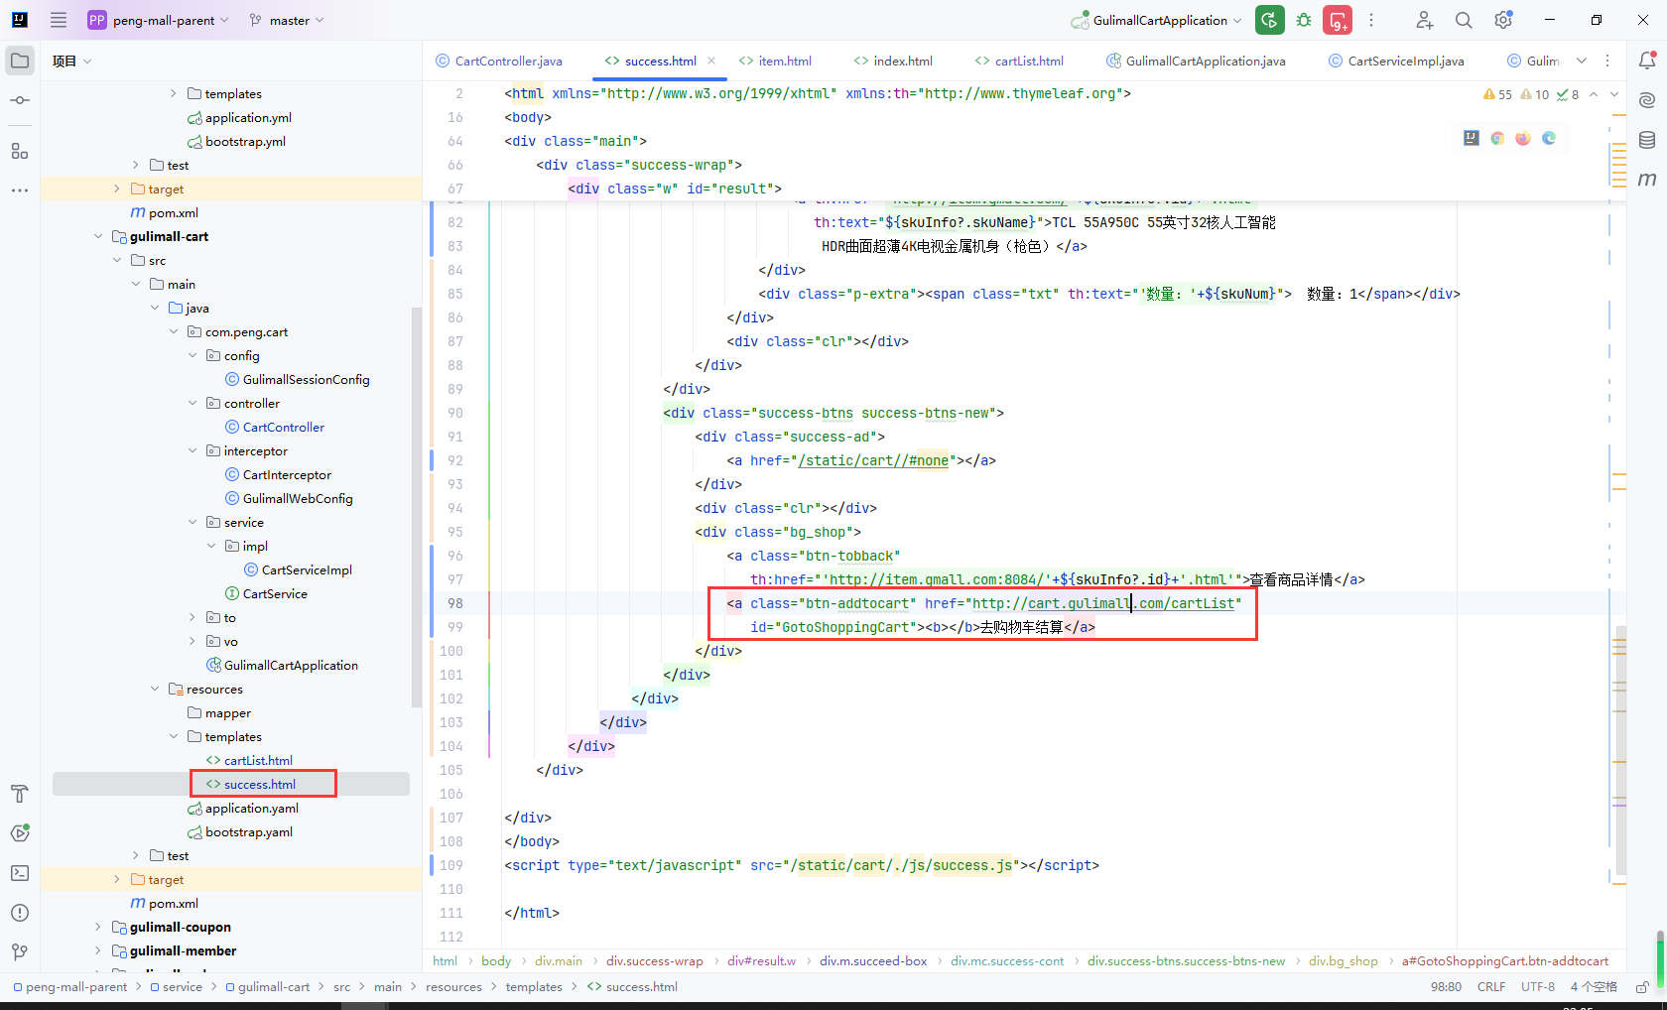Click div.bg_shop breadcrumb in editor

coord(1343,960)
